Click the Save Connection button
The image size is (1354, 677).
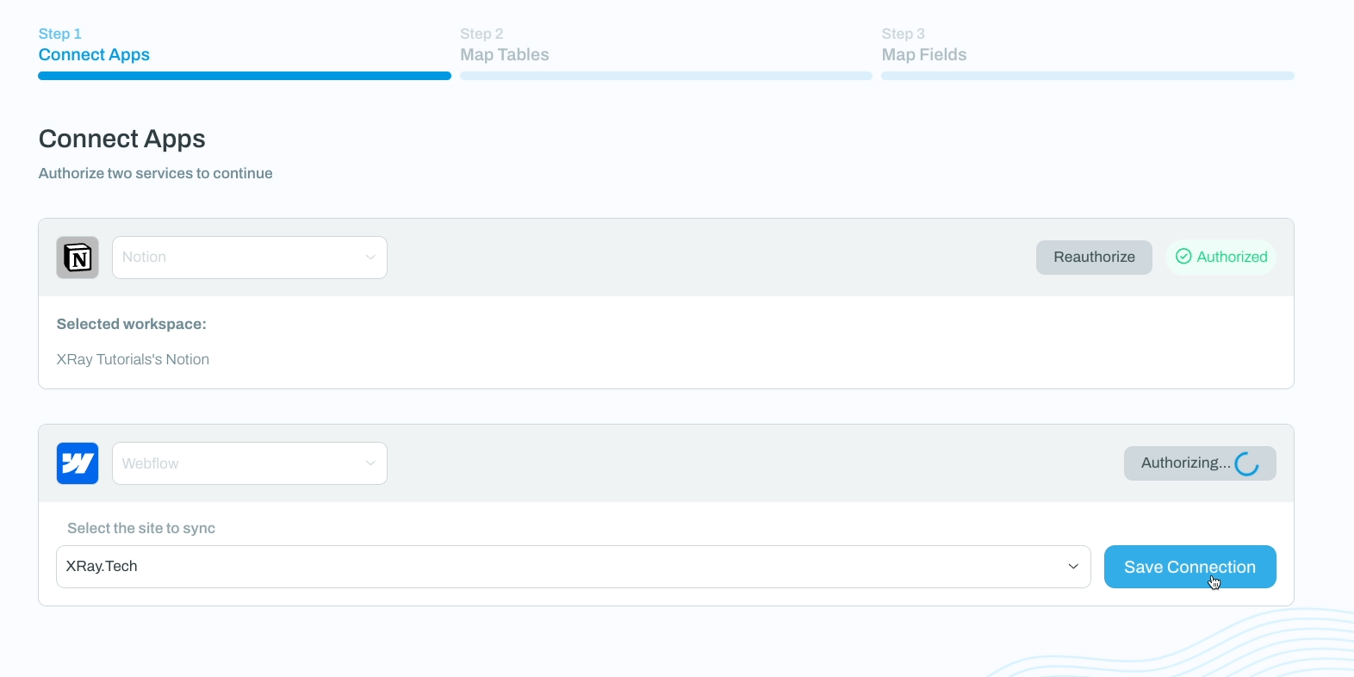[1190, 567]
